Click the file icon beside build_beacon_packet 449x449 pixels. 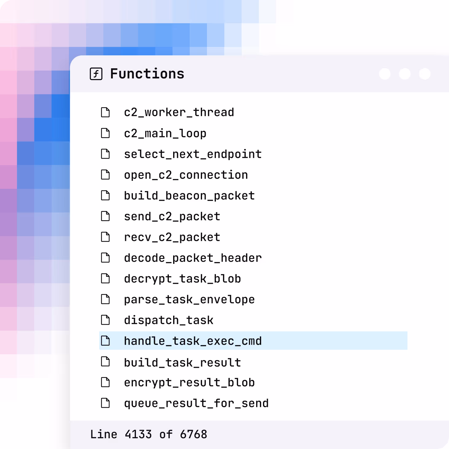point(105,196)
